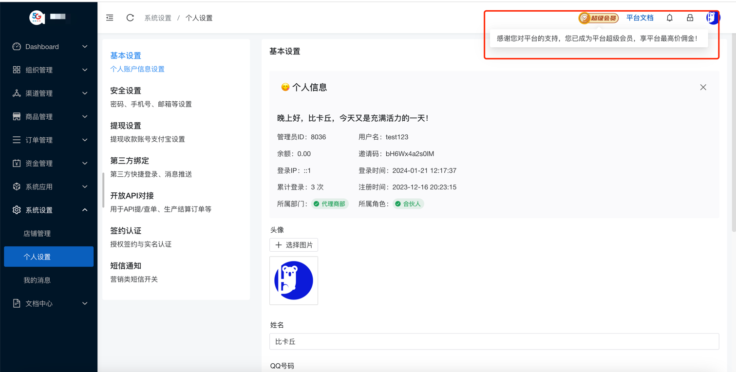This screenshot has height=372, width=736.
Task: Switch to 安全设置 tab
Action: click(x=126, y=91)
